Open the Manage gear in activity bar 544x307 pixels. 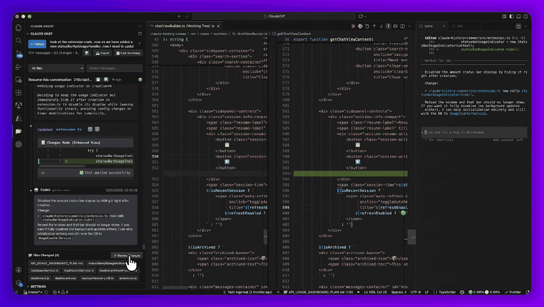[x=19, y=283]
